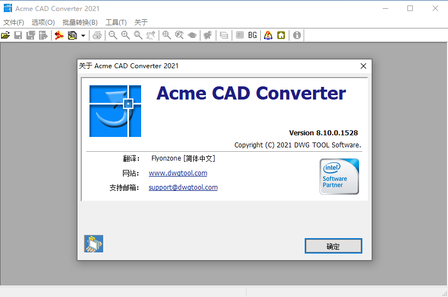The width and height of the screenshot is (448, 297).
Task: Click the PDF convert toolbar icon
Action: (59, 35)
